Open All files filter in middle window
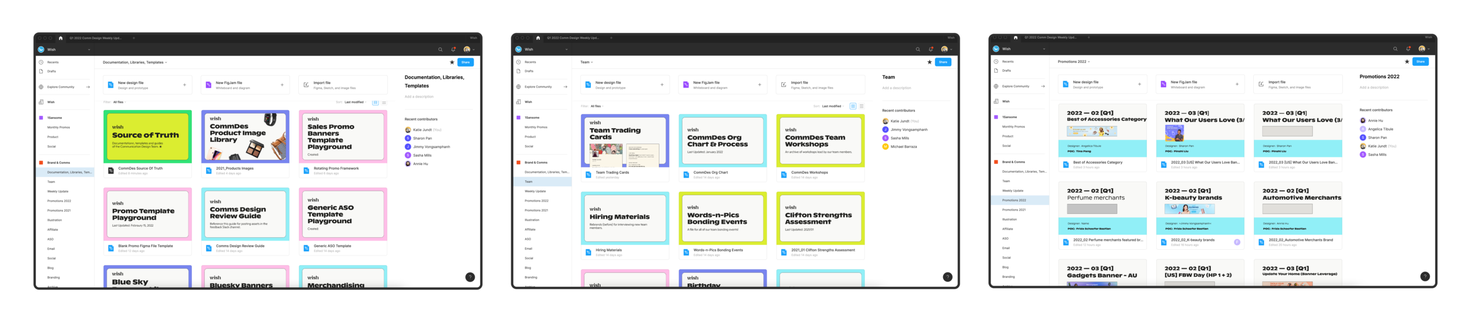Viewport: 1471px width, 322px height. point(597,106)
